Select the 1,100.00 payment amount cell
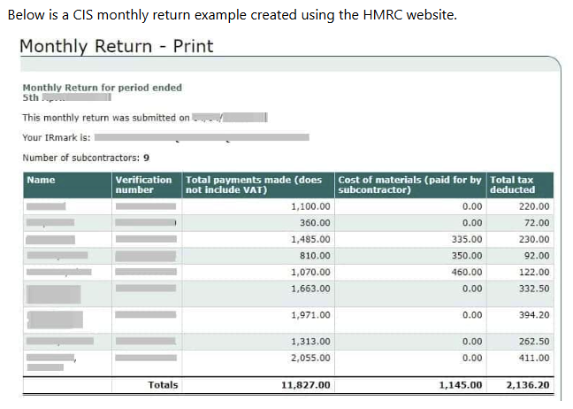The height and width of the screenshot is (409, 573). [310, 205]
